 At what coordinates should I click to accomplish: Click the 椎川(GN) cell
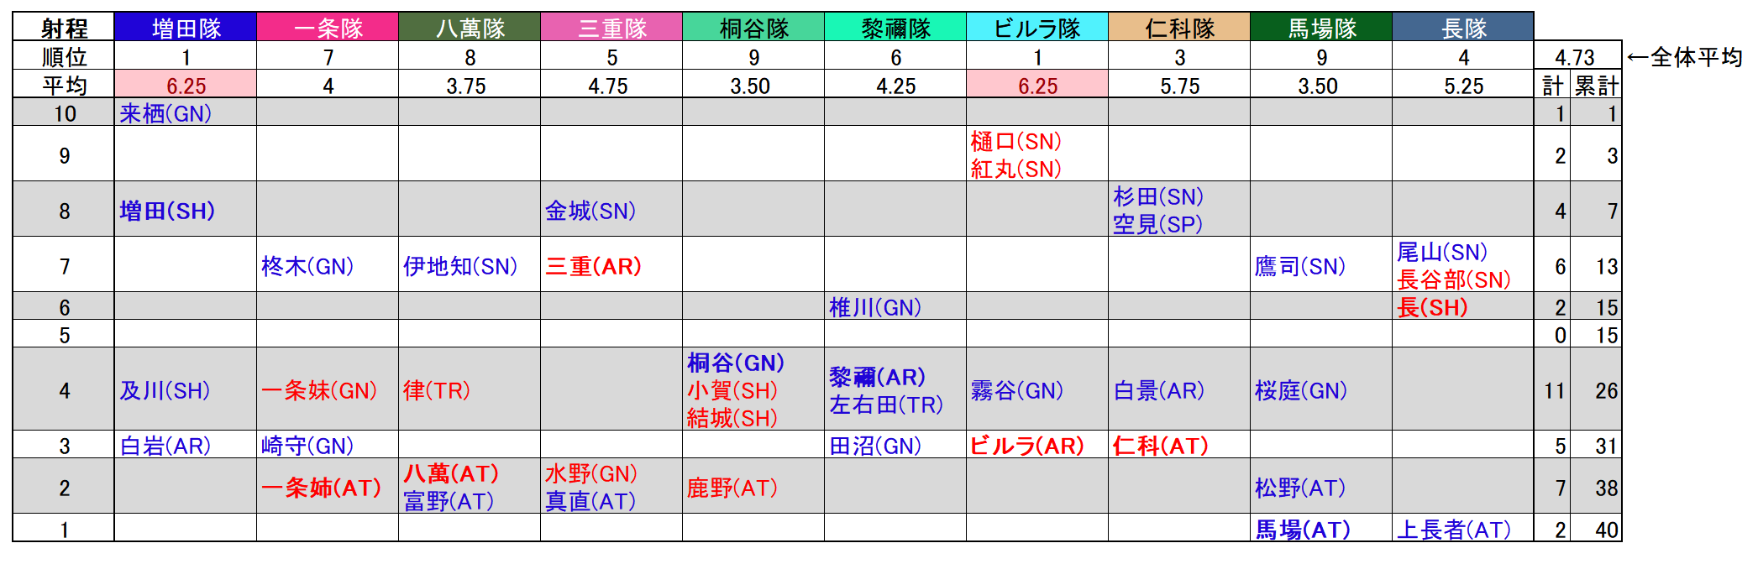coord(895,306)
